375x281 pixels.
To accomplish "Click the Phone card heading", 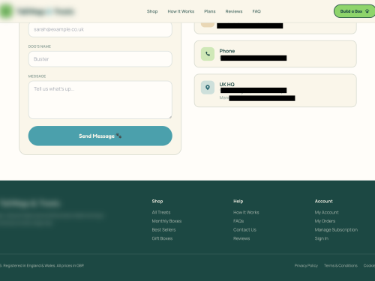I will pyautogui.click(x=227, y=51).
